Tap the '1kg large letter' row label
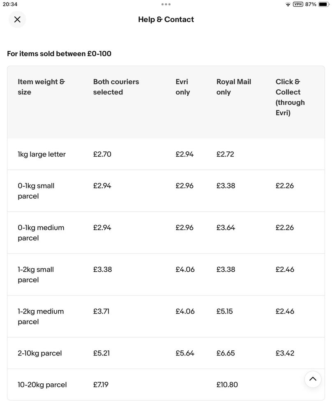Image resolution: width=332 pixels, height=410 pixels. point(41,154)
